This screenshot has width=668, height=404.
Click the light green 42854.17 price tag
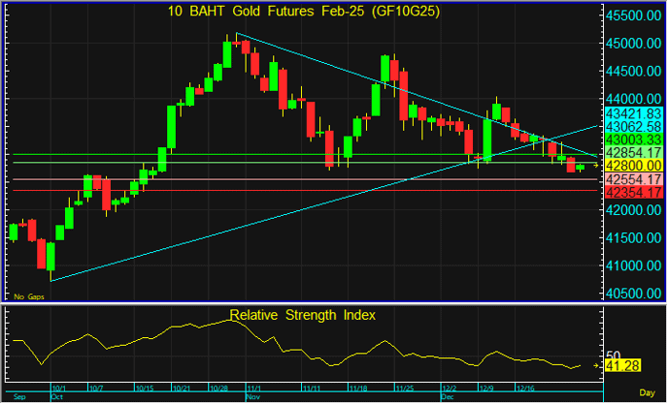click(x=633, y=153)
